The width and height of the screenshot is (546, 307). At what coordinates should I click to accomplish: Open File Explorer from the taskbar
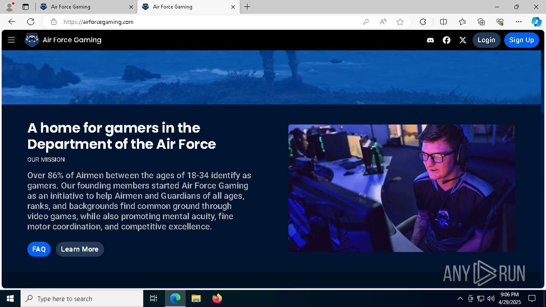[196, 298]
